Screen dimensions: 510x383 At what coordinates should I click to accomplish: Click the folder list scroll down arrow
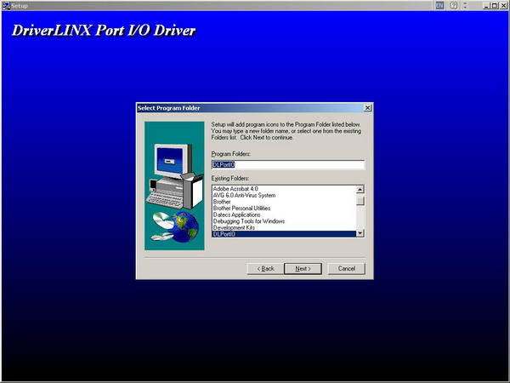point(360,233)
